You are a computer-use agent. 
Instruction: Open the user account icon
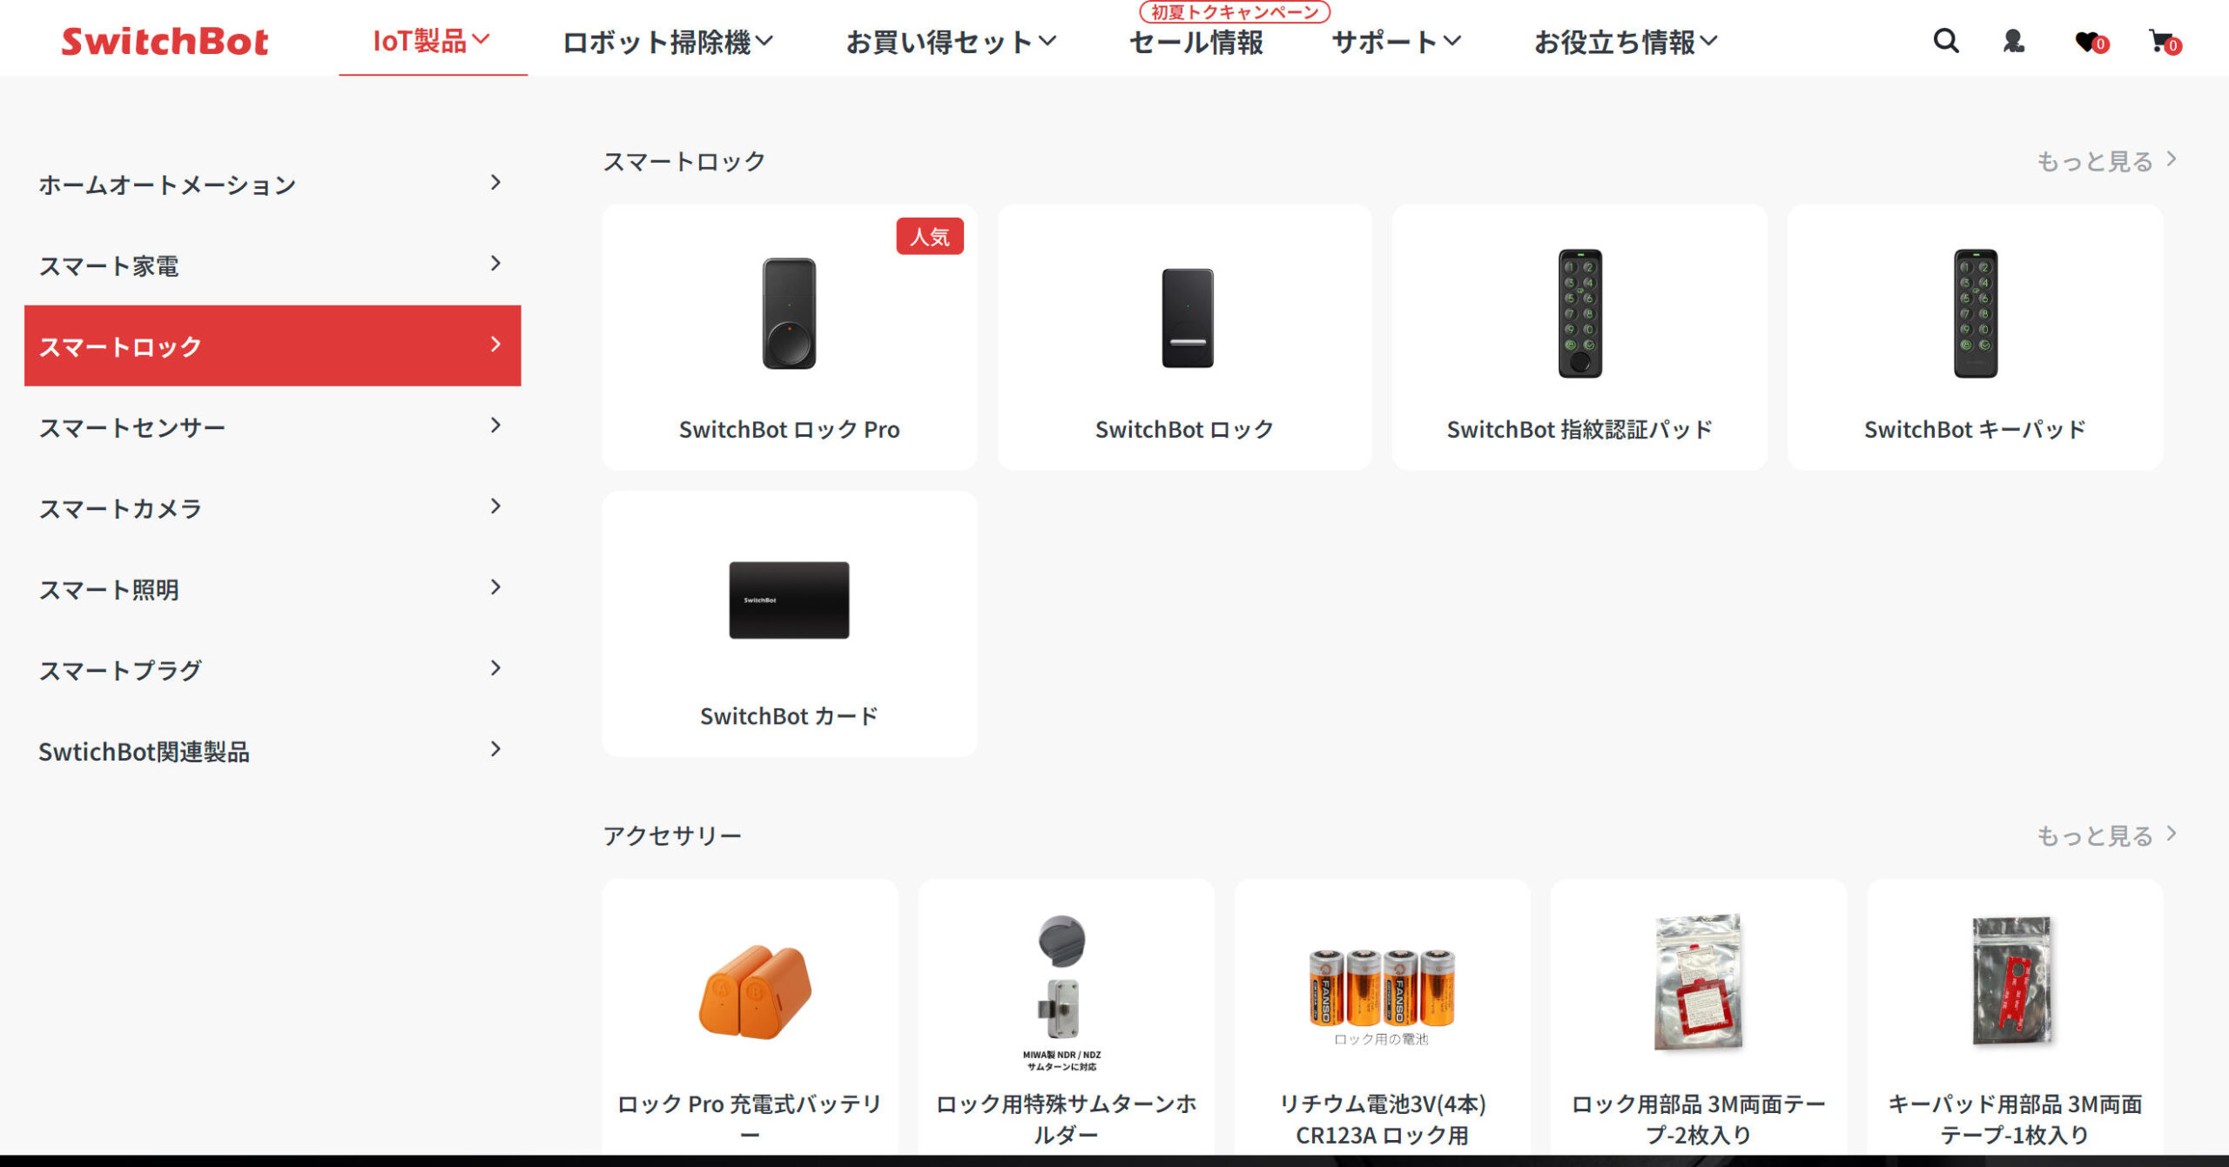[2013, 41]
